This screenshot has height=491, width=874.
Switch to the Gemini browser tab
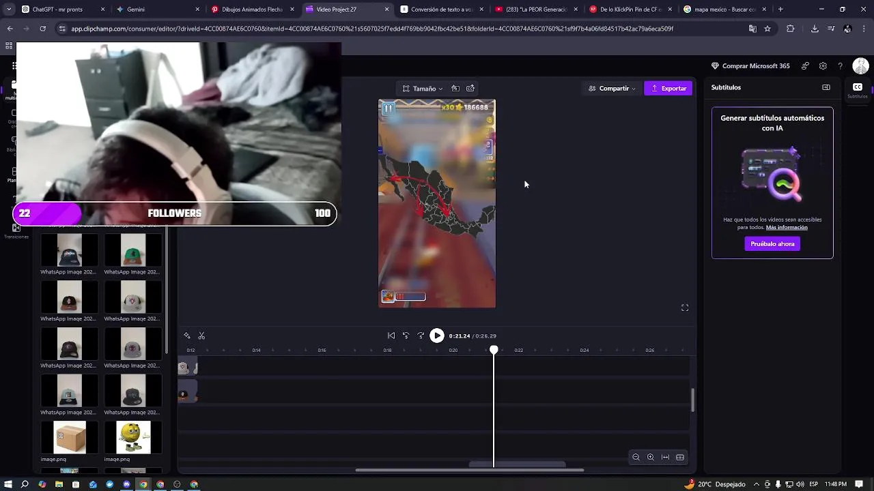tap(157, 10)
